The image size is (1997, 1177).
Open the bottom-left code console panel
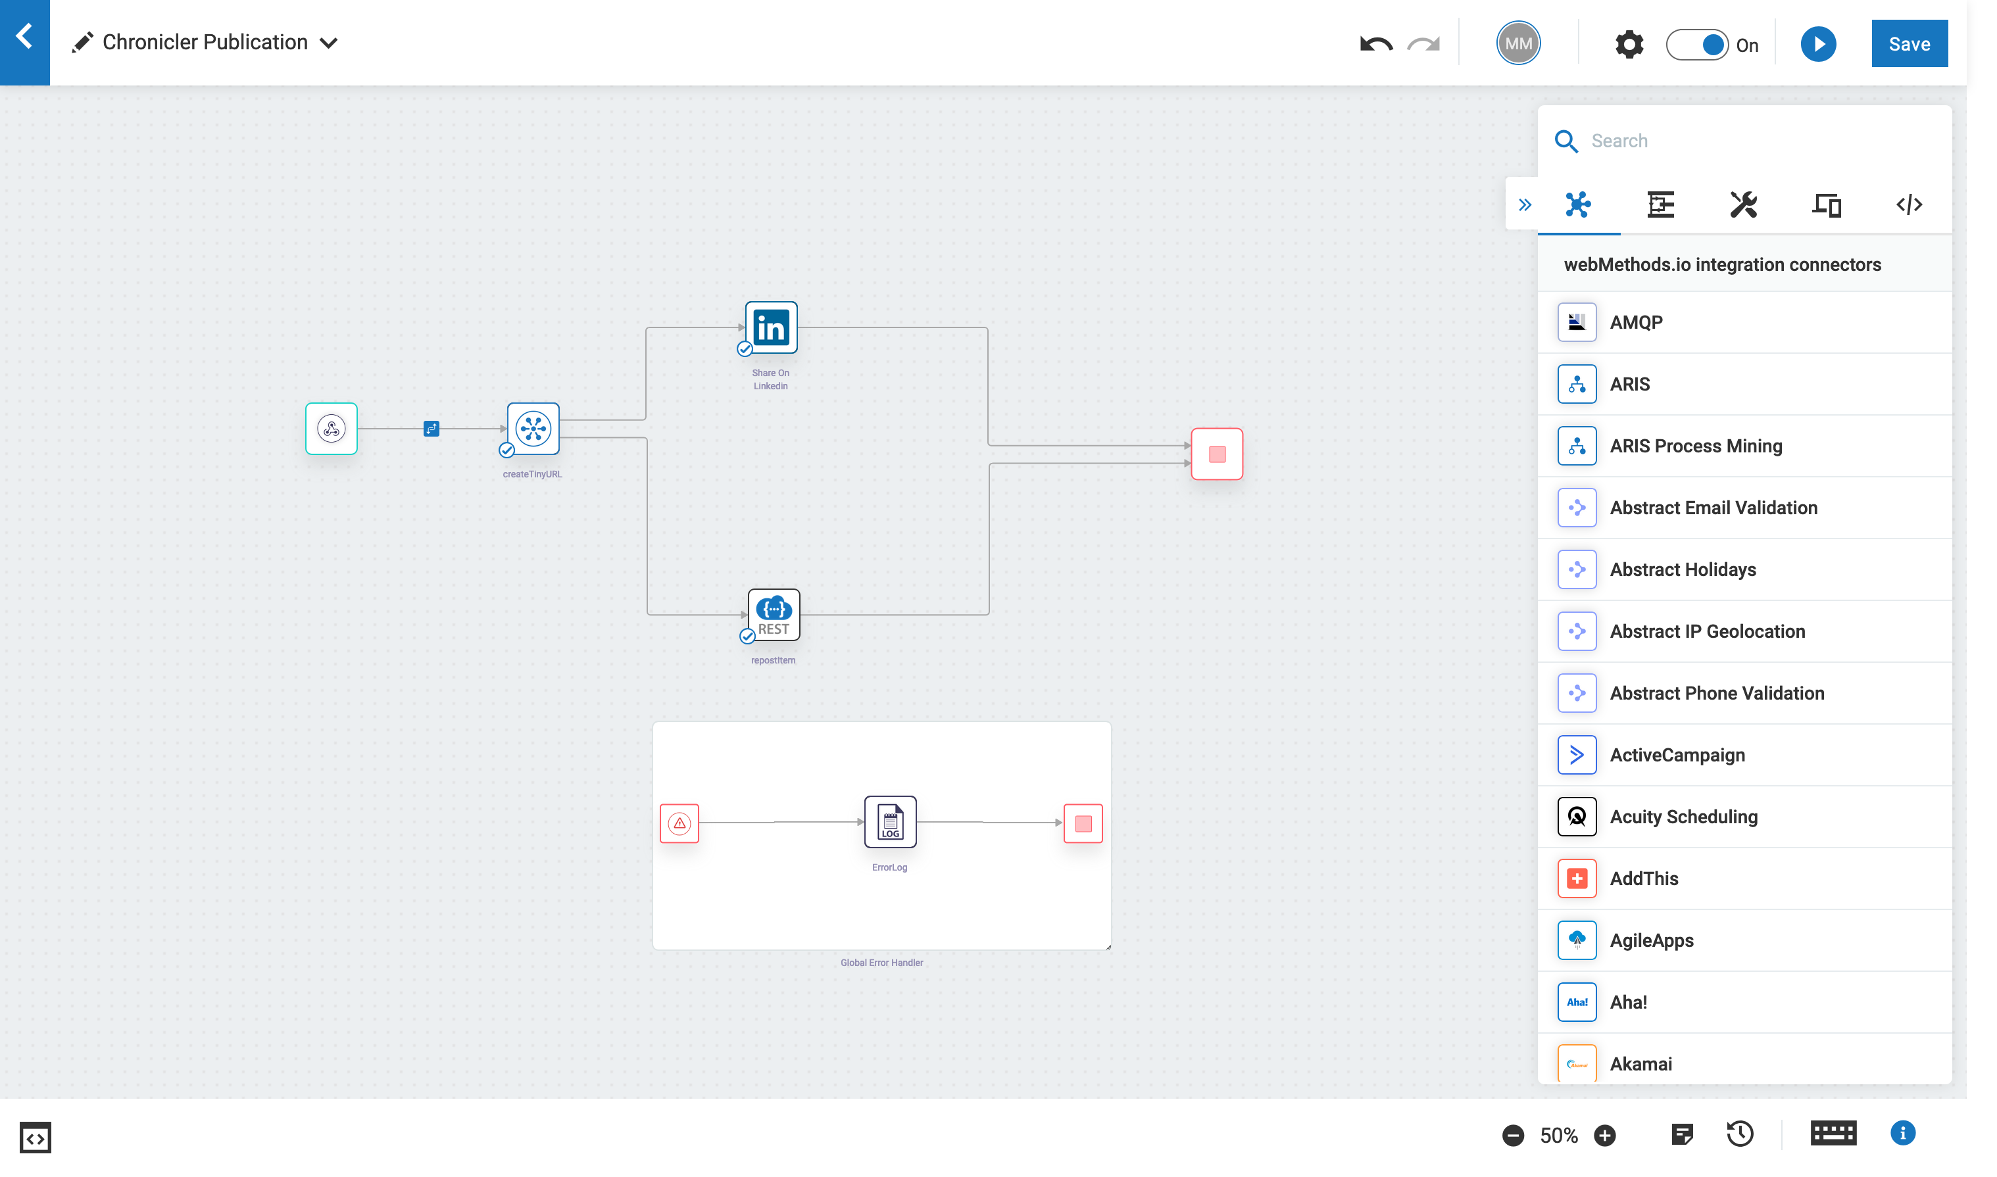click(35, 1138)
